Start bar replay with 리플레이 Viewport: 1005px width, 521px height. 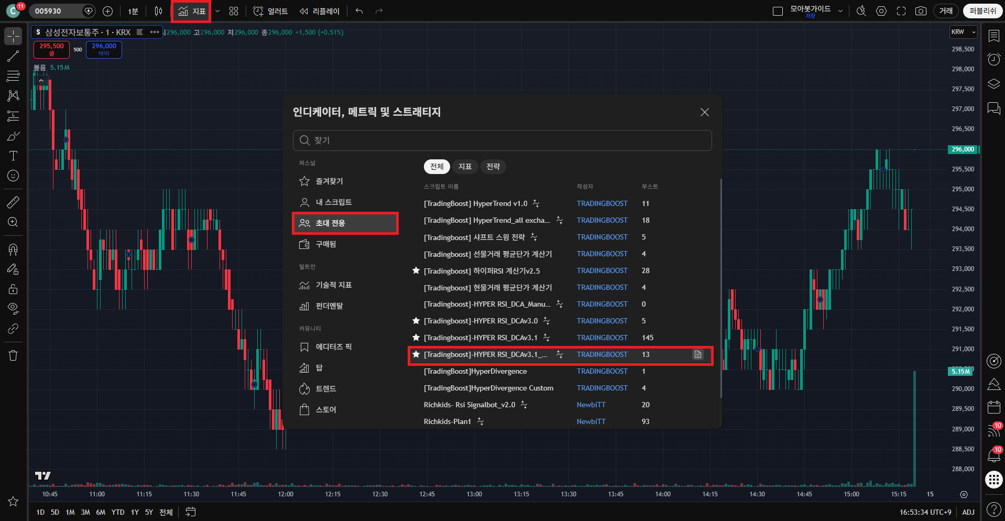(319, 11)
